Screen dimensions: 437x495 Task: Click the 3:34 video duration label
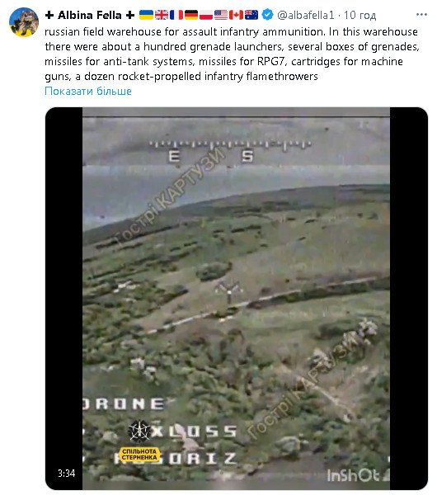66,473
